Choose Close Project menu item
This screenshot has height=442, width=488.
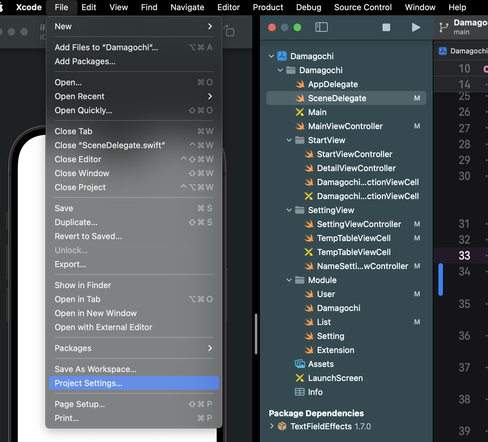134,187
